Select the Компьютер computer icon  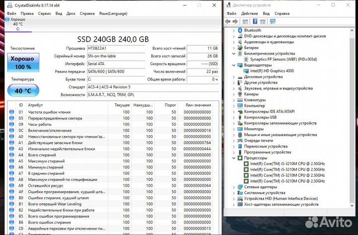tap(240, 106)
